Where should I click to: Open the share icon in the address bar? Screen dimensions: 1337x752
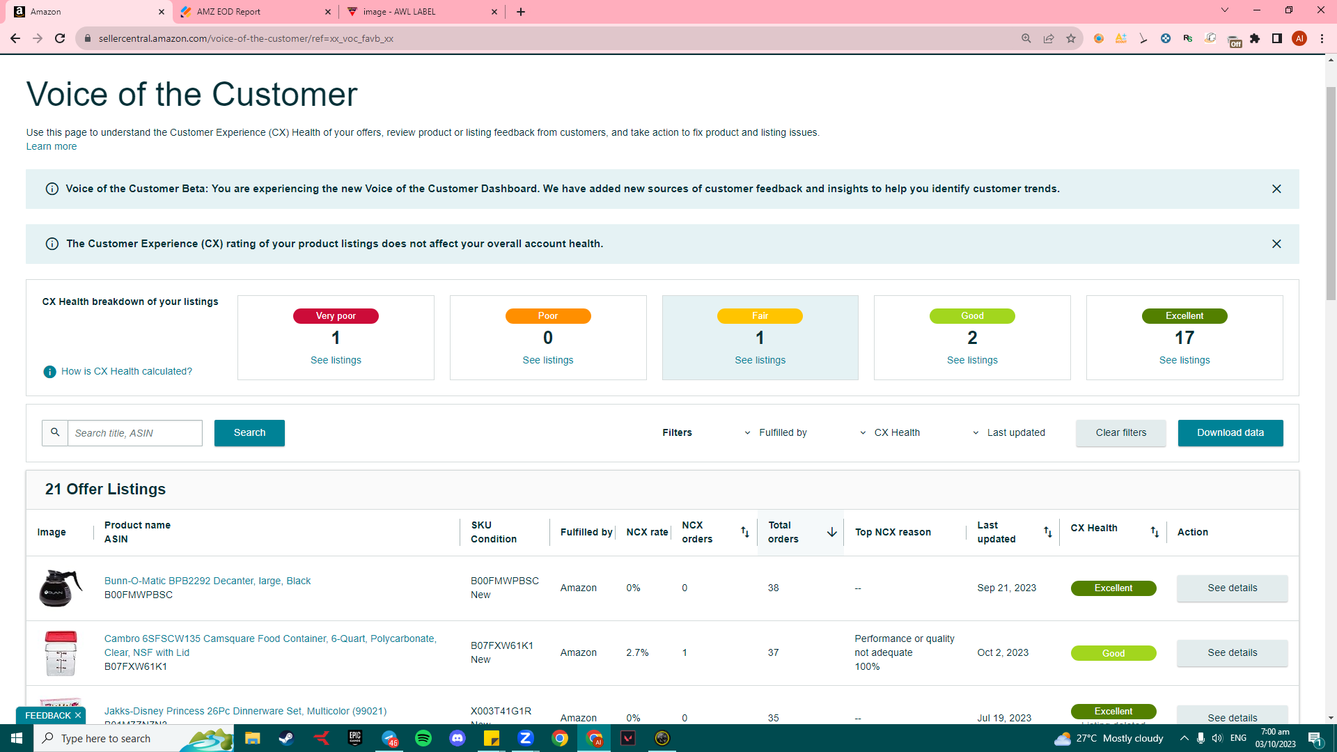click(1049, 38)
